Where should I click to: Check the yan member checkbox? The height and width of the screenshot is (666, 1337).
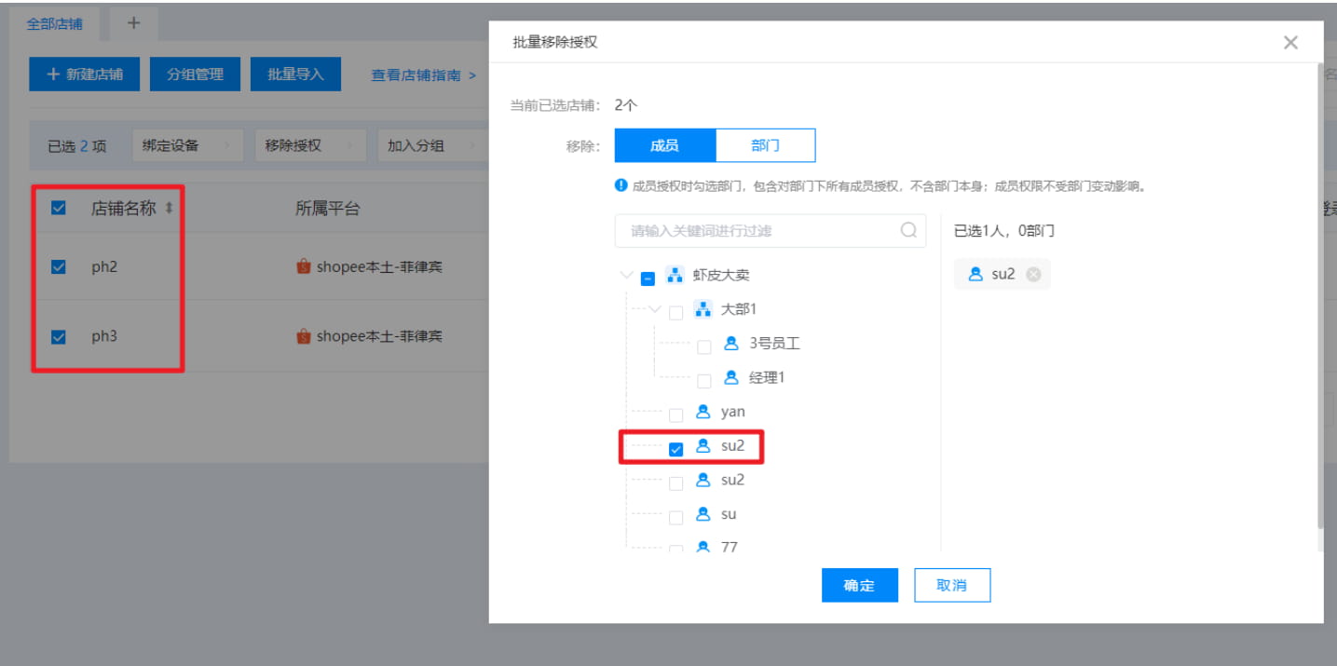(676, 415)
